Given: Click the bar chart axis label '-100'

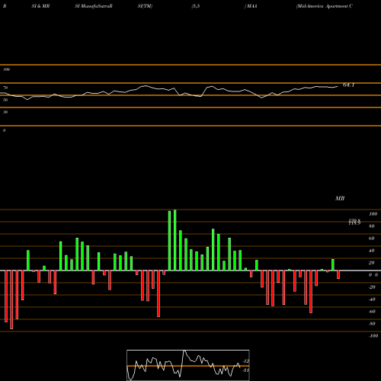Looking at the screenshot, I should click(x=373, y=336).
